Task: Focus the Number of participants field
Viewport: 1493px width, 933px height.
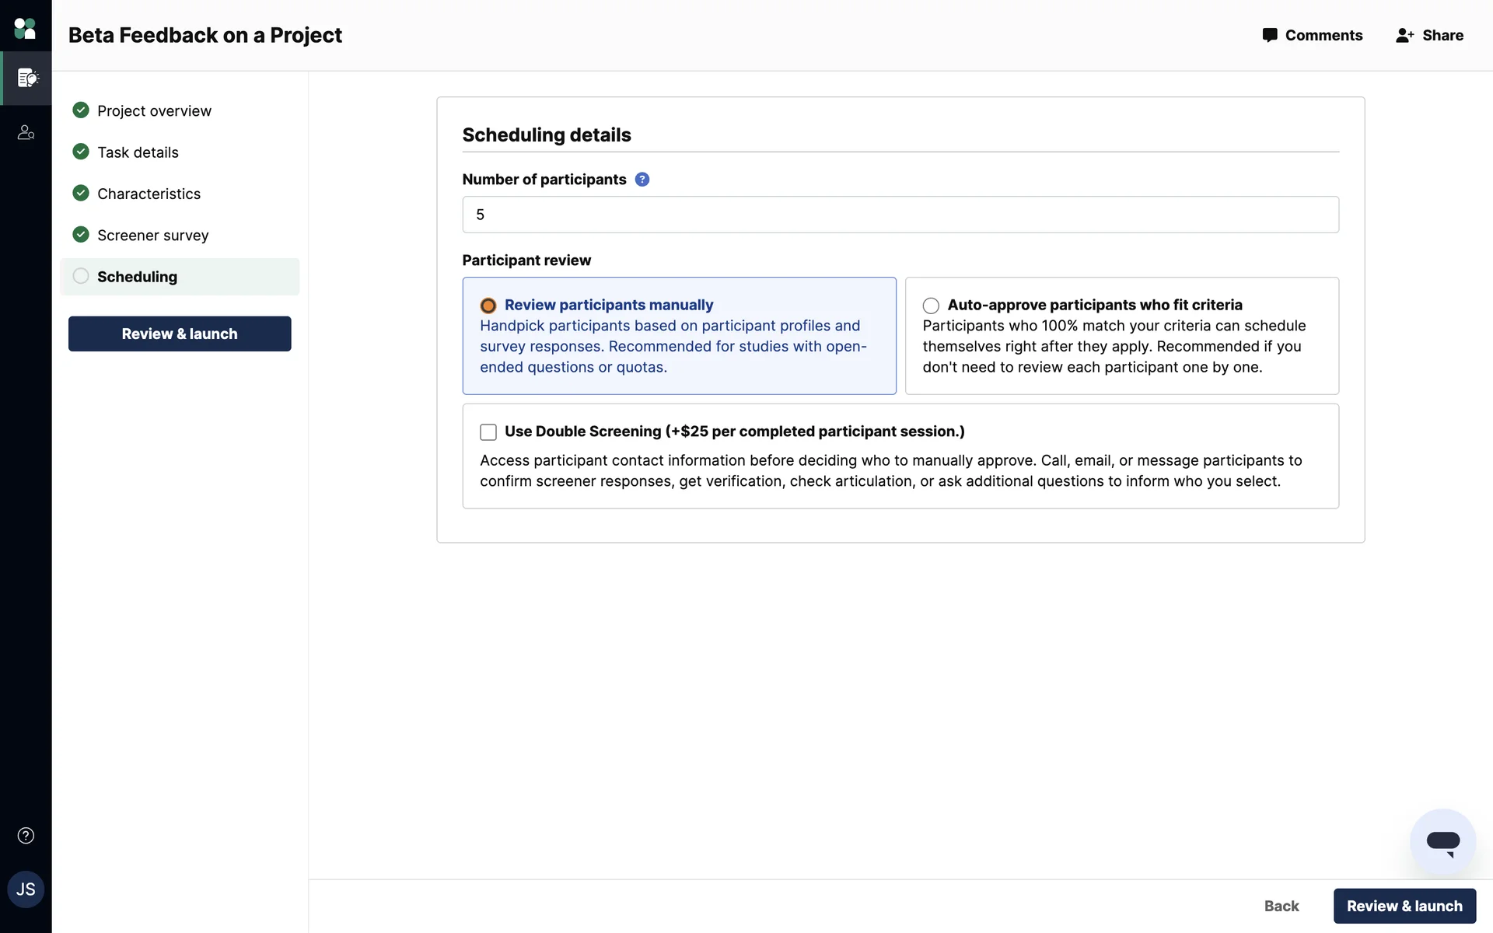Action: (x=900, y=215)
